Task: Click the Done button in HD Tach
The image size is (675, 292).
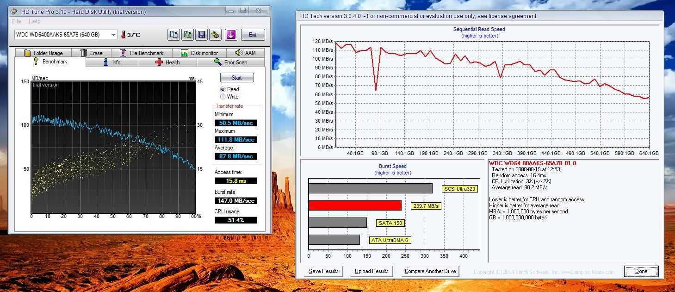Action: click(x=641, y=271)
